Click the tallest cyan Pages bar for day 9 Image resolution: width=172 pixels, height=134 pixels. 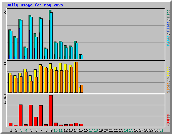pyautogui.click(x=51, y=36)
